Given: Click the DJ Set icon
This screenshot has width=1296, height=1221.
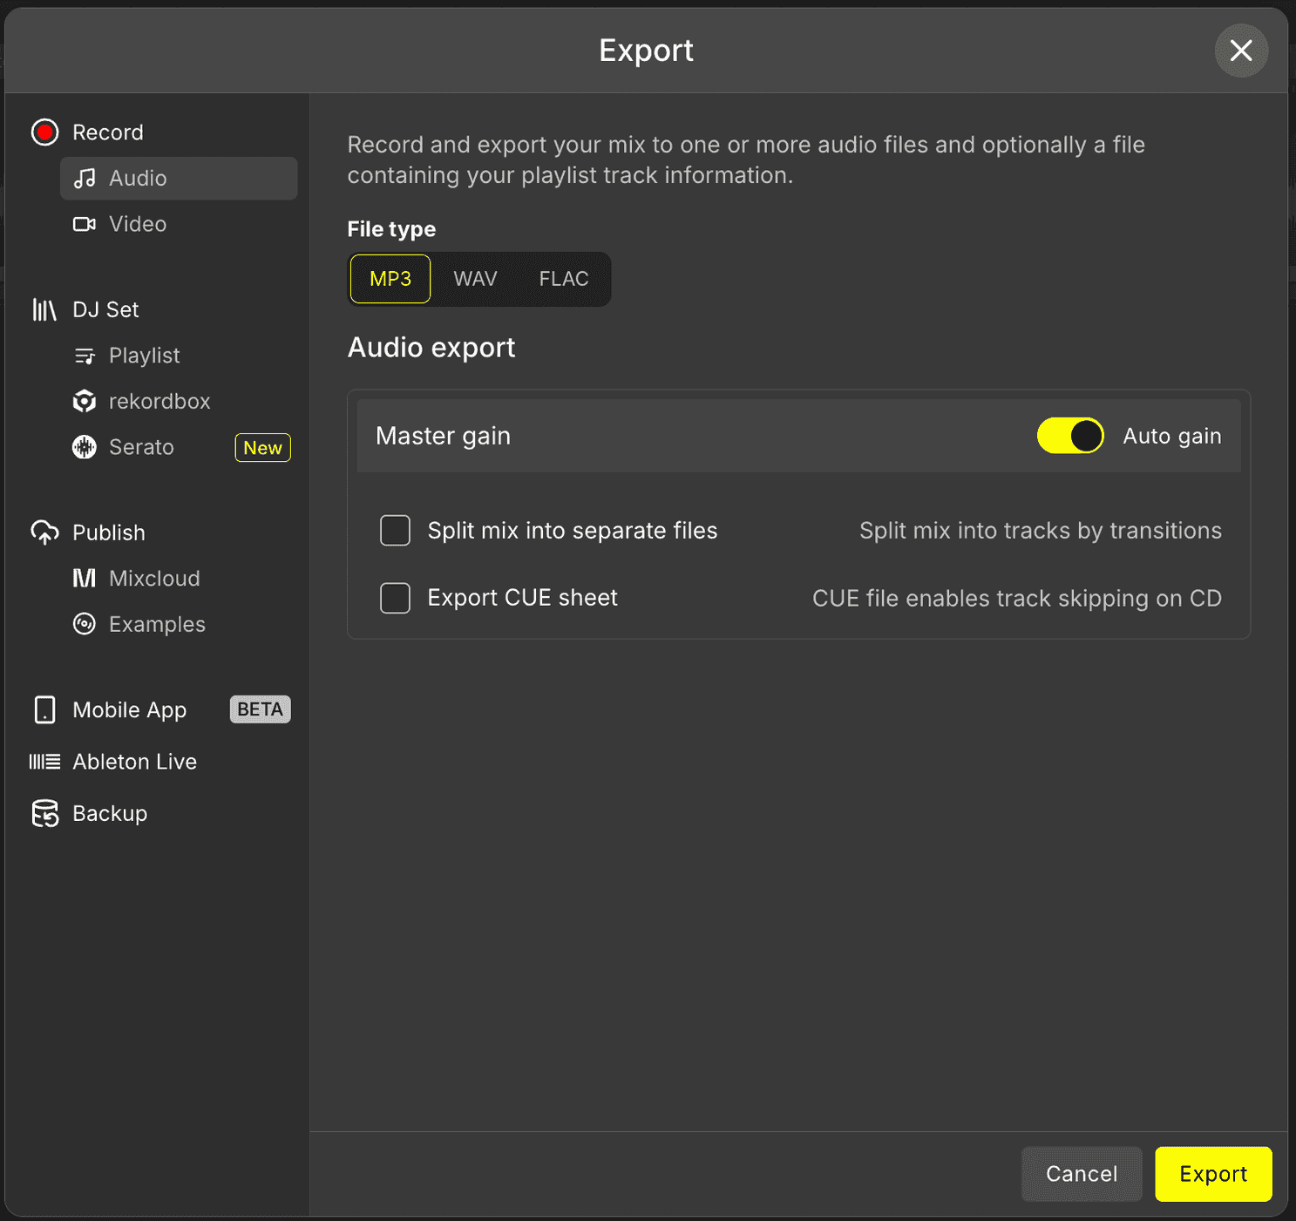Looking at the screenshot, I should tap(44, 309).
